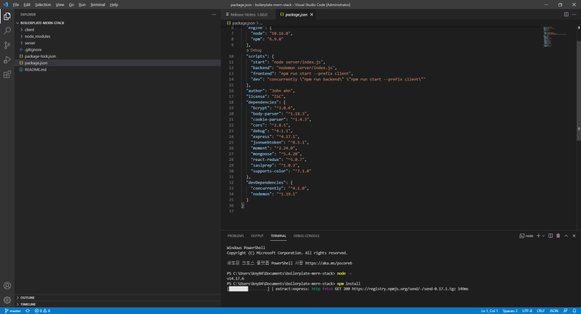The image size is (581, 314).
Task: Open Run and Debug view icon
Action: pyautogui.click(x=7, y=60)
